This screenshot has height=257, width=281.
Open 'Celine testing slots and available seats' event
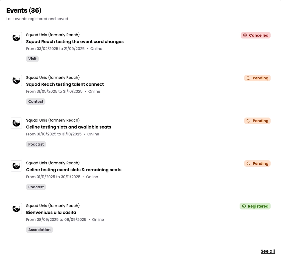tap(68, 127)
